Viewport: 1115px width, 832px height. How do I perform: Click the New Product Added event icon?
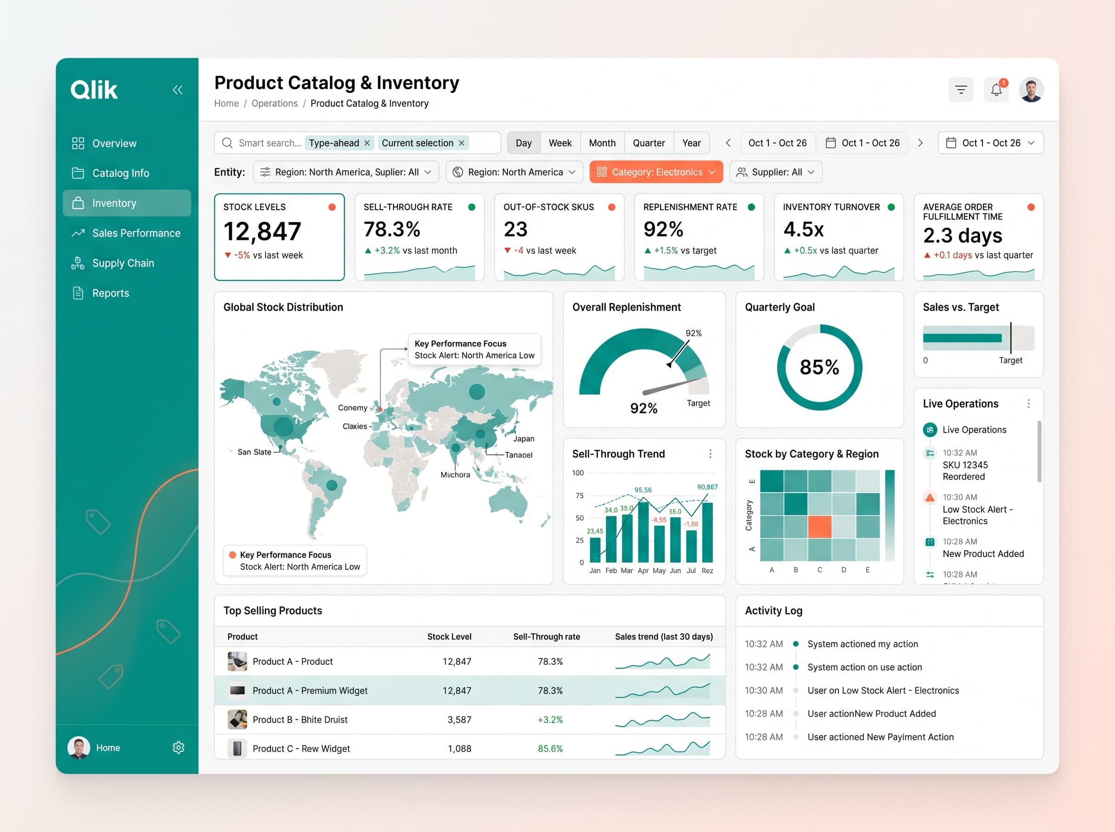click(x=930, y=542)
